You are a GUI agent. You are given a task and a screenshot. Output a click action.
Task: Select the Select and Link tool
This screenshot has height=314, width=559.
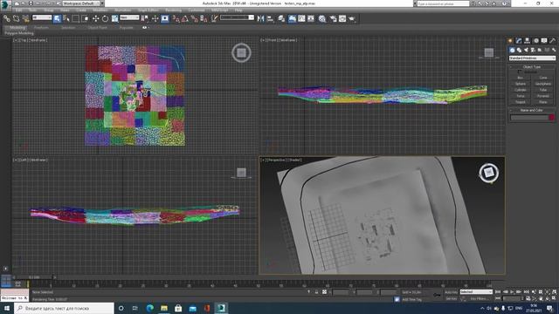point(7,18)
